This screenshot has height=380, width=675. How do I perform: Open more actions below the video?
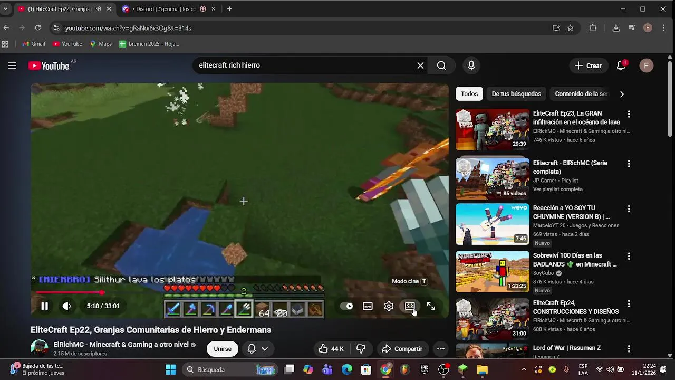(441, 349)
